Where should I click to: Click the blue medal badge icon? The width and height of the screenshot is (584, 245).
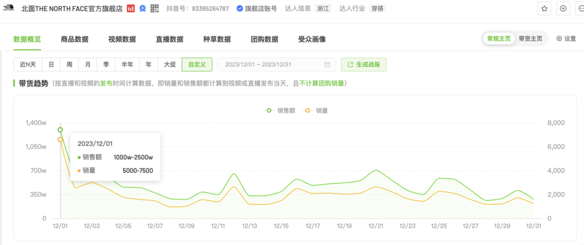click(143, 9)
